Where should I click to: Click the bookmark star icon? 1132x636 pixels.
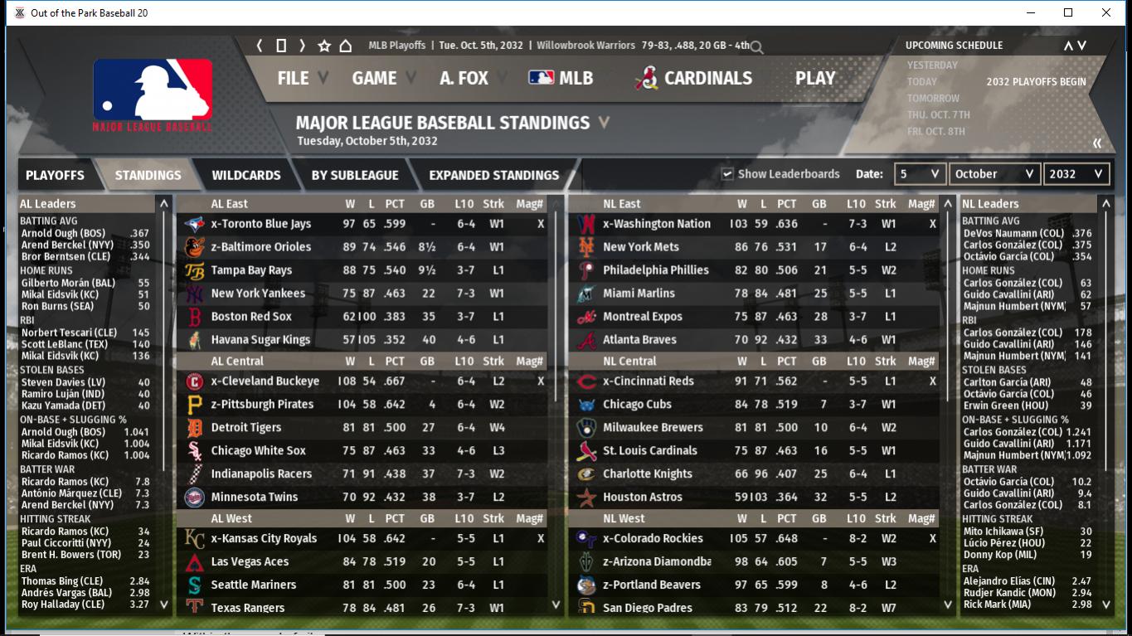pyautogui.click(x=324, y=46)
